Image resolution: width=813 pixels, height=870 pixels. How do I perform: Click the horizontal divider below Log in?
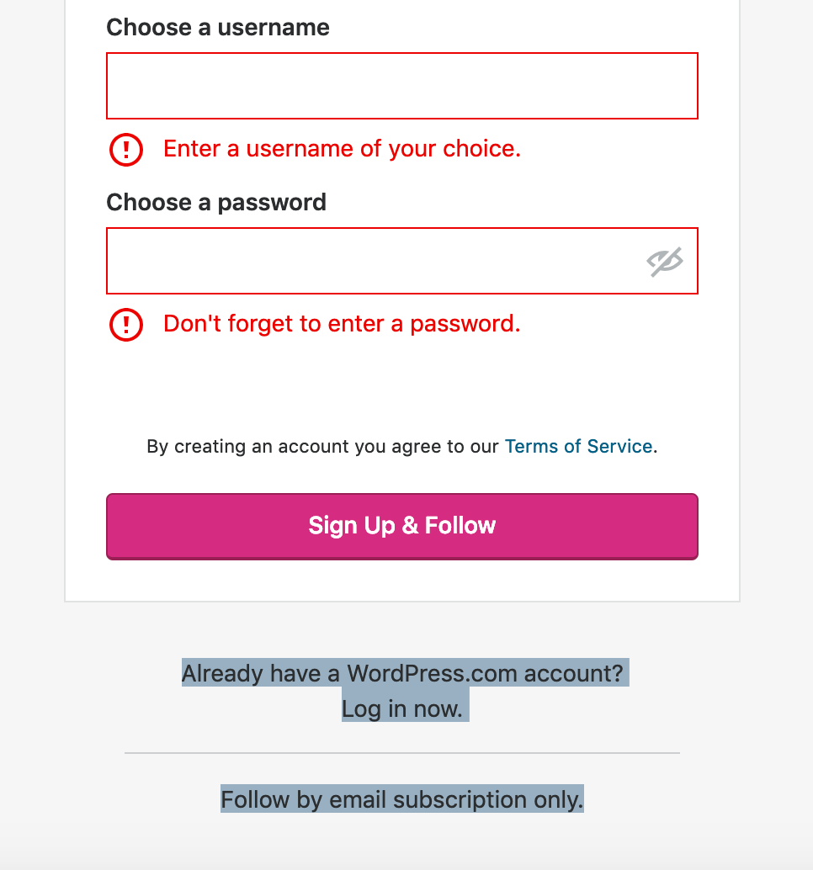point(402,753)
